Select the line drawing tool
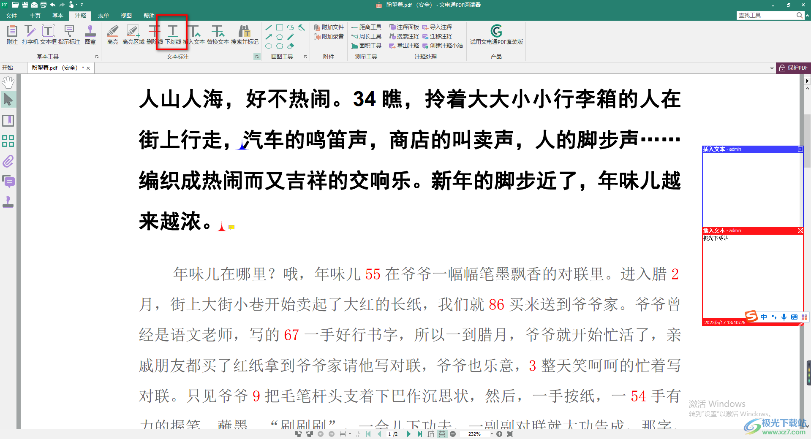The image size is (811, 439). point(269,27)
